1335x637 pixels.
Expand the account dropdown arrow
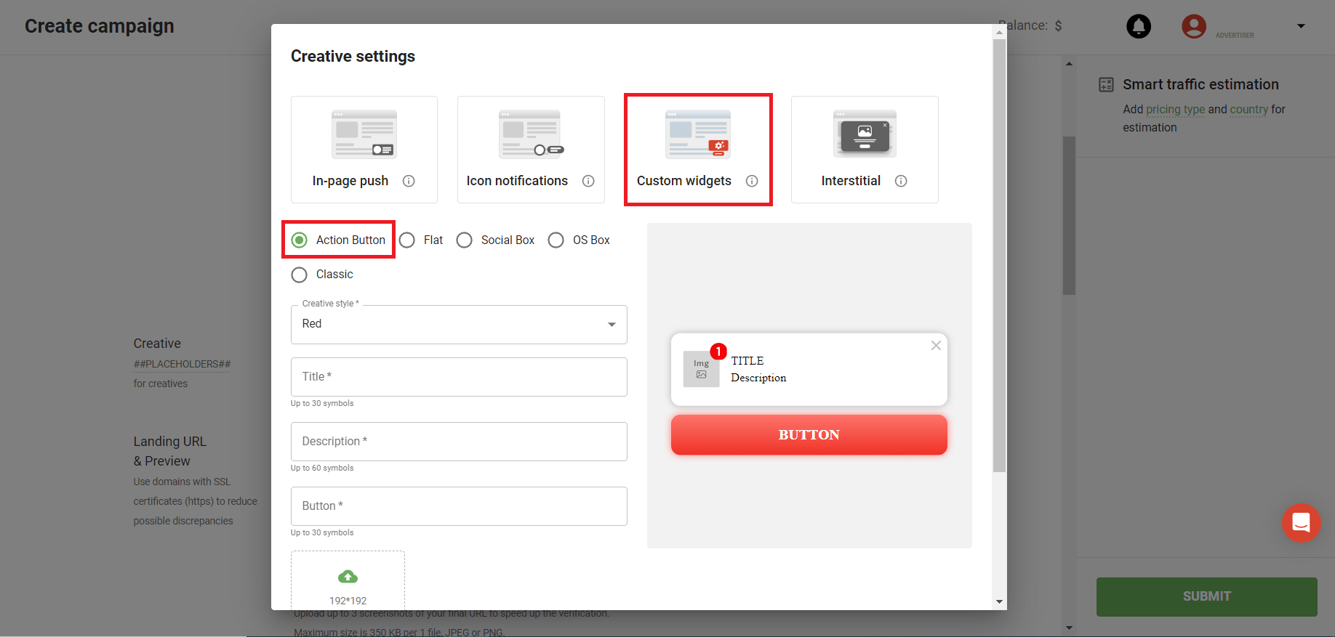pos(1301,26)
